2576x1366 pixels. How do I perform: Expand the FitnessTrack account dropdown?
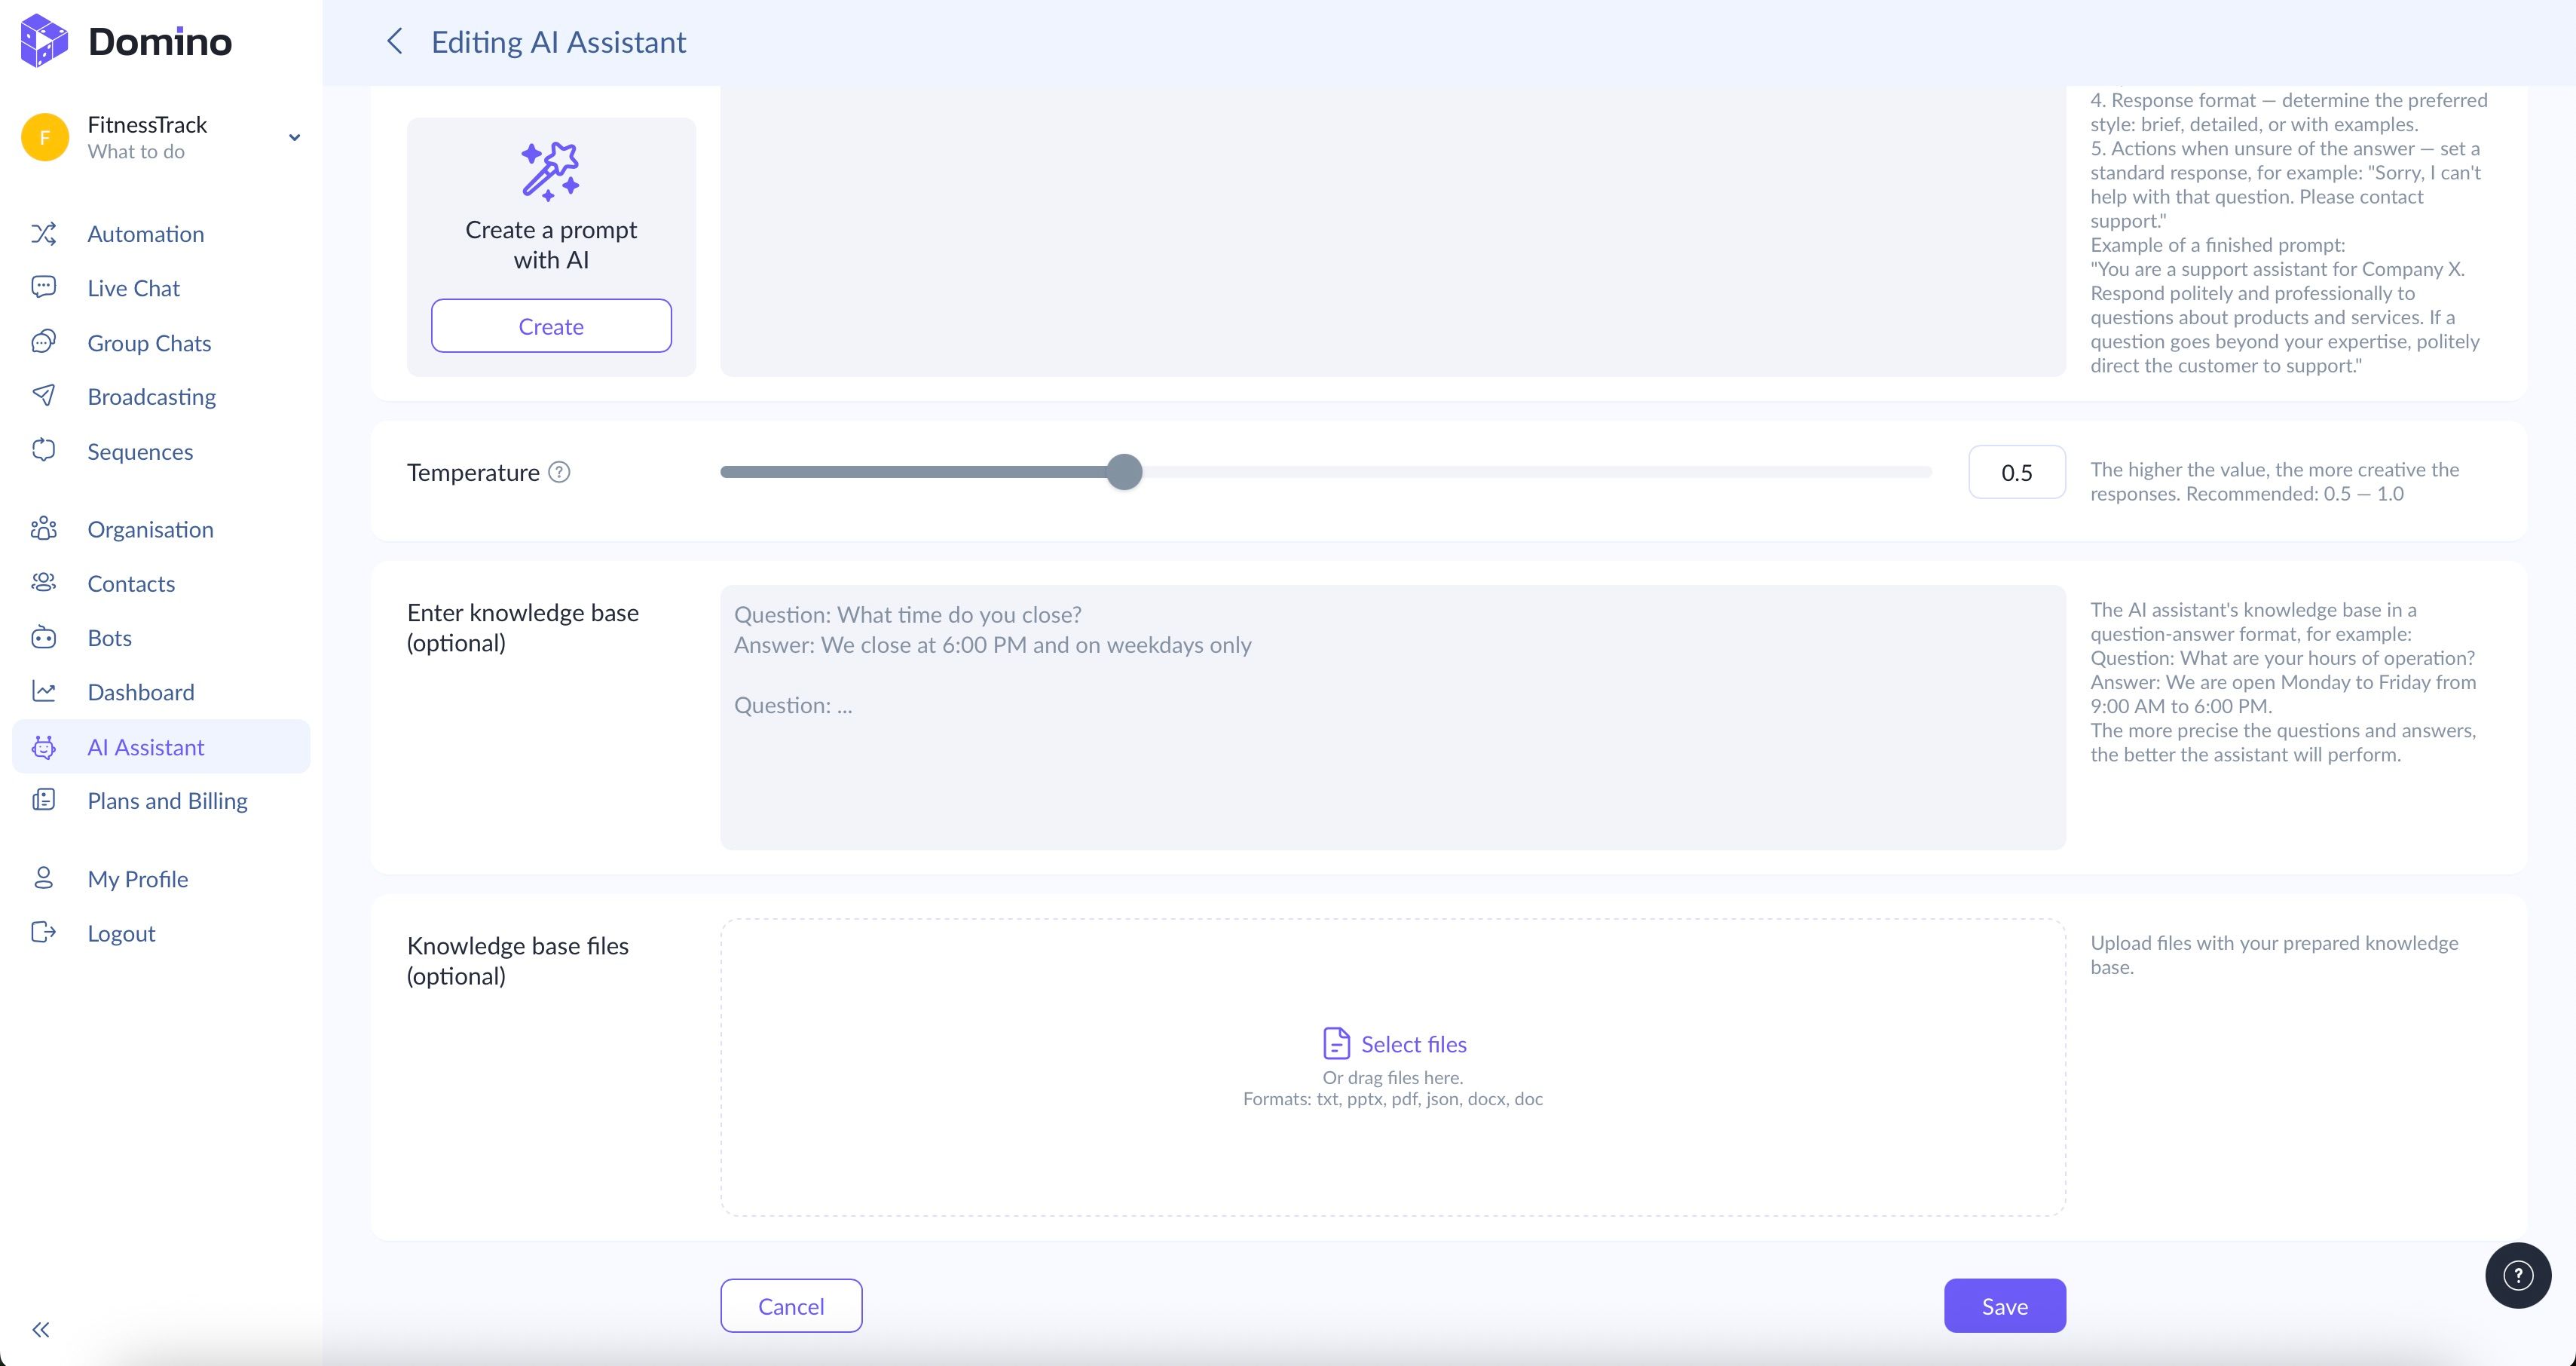pos(294,138)
